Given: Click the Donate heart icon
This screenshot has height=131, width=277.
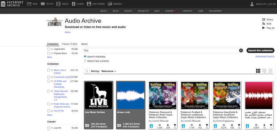Looking at the screenshot, I should pos(176,11).
